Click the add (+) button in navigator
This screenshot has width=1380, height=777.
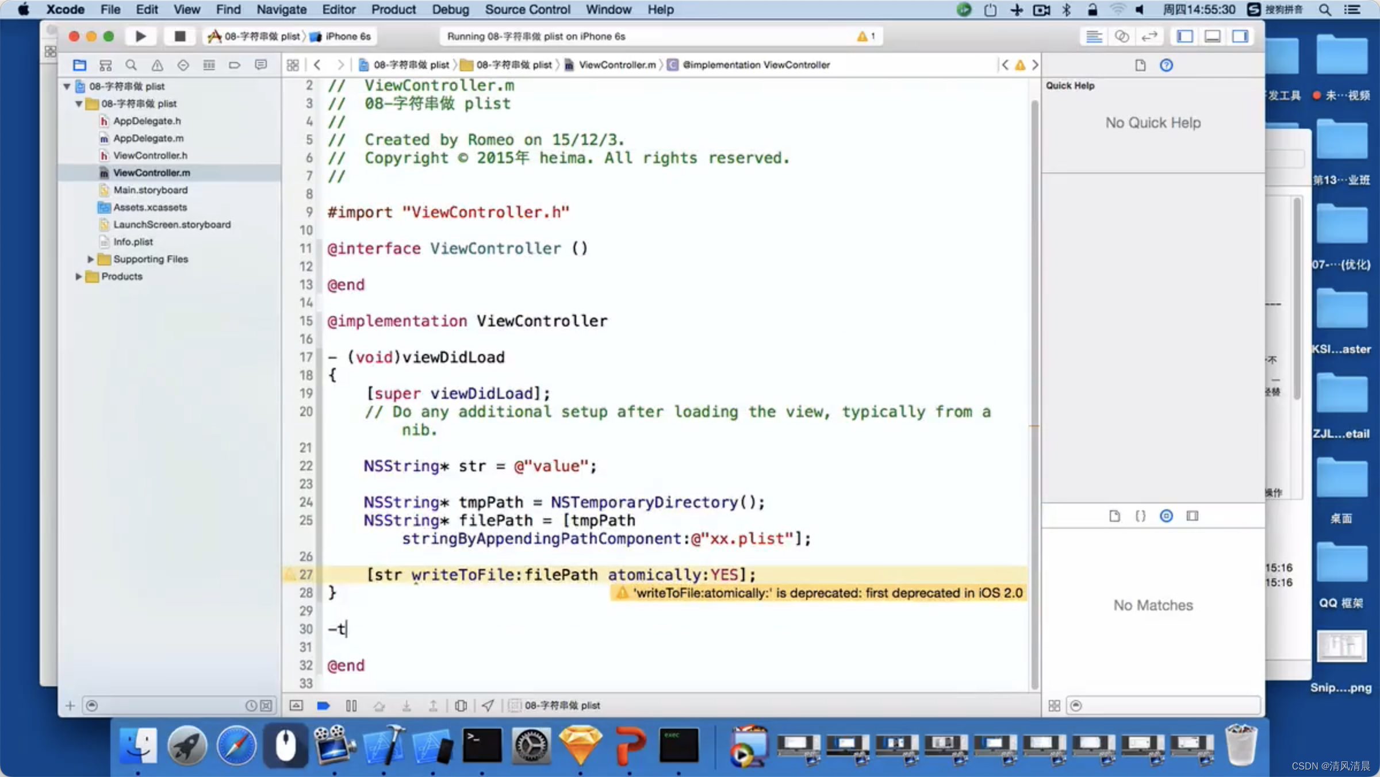[70, 705]
